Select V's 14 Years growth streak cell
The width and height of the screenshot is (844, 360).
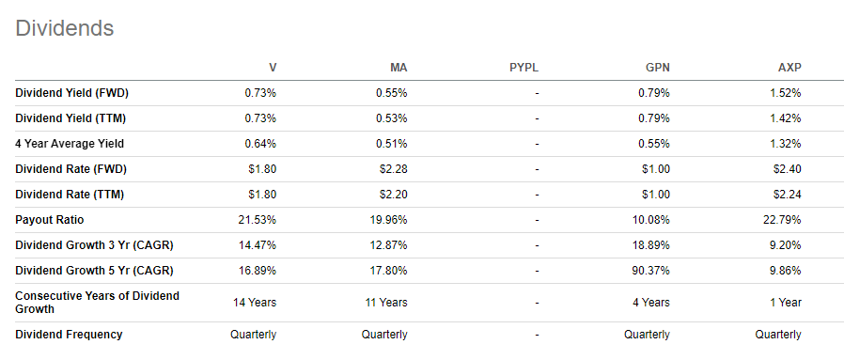[255, 303]
